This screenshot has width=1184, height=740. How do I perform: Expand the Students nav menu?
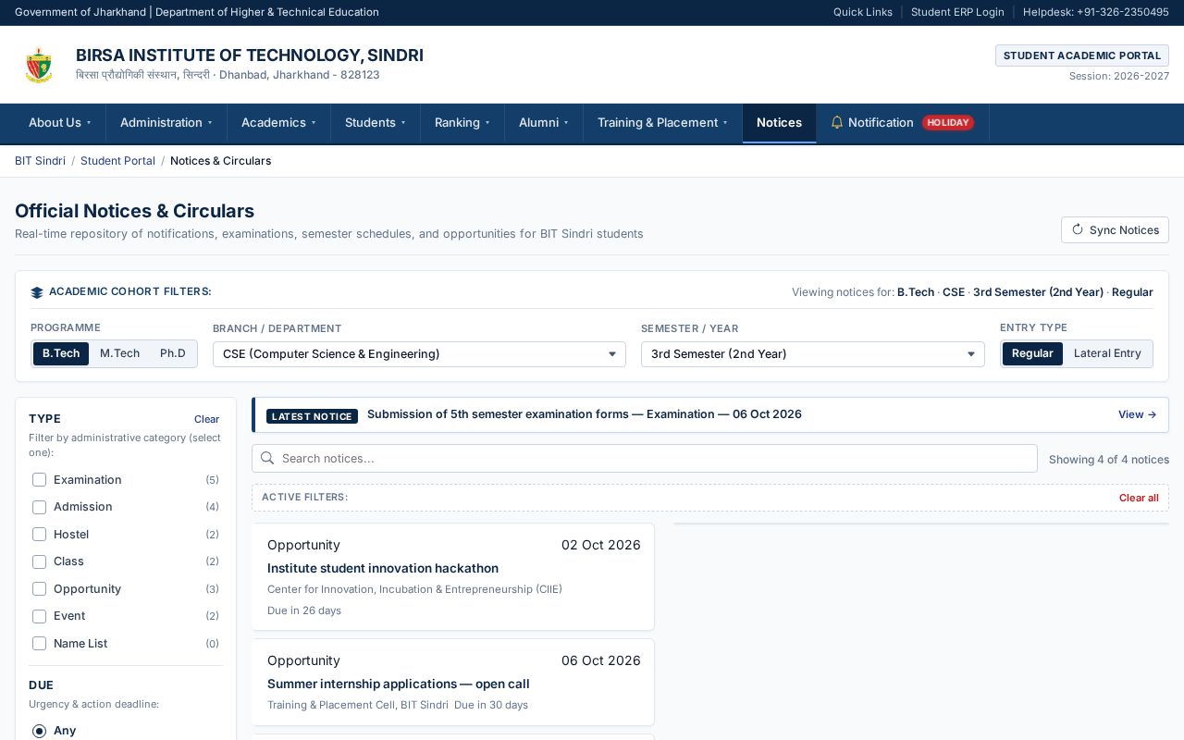pos(376,122)
